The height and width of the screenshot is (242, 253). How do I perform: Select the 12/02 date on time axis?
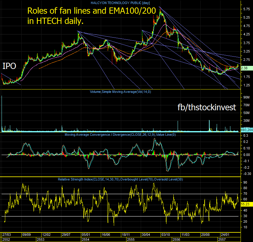(46, 235)
